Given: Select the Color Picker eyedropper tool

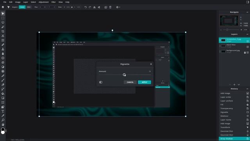Looking at the screenshot, I should tap(3, 116).
